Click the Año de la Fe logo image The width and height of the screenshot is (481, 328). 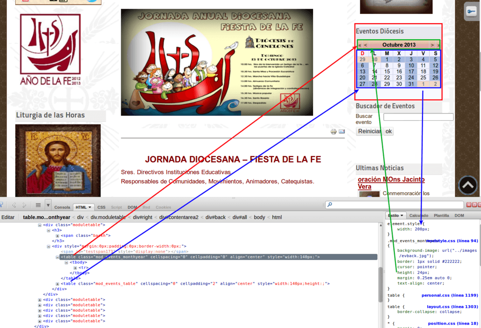[50, 49]
